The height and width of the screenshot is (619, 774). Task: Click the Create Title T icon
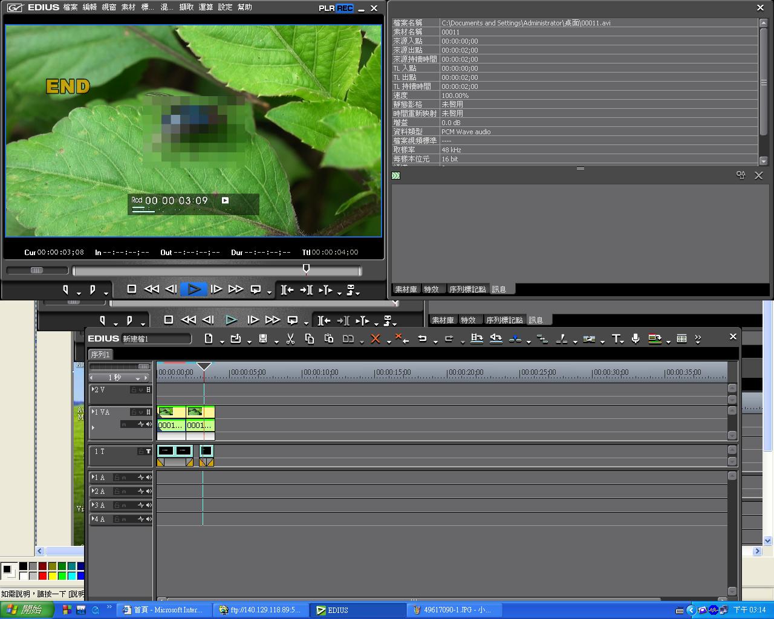[x=616, y=339]
